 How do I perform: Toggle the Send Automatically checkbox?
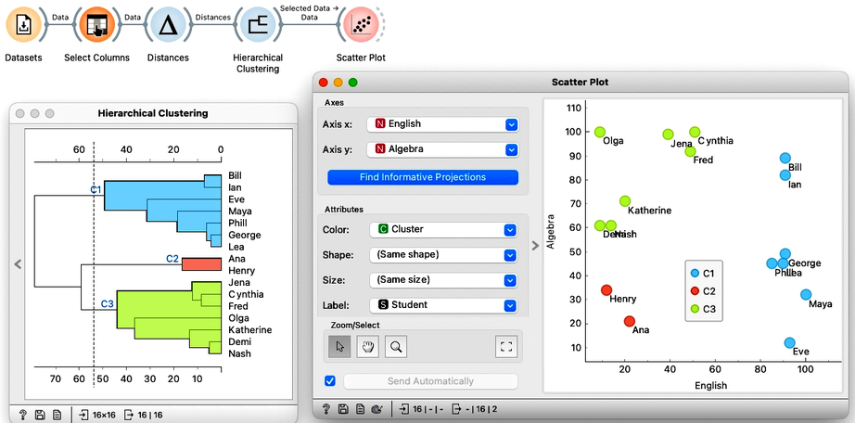pos(330,381)
